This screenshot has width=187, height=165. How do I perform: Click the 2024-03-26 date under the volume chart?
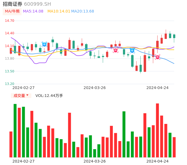point(95,161)
